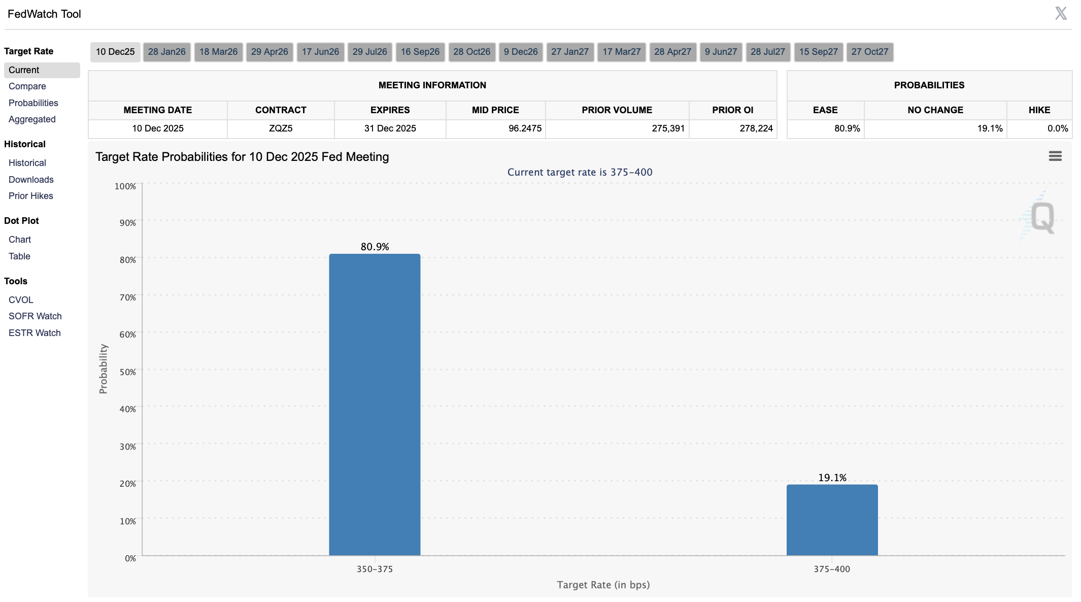
Task: Open the Historical data page
Action: tap(27, 163)
